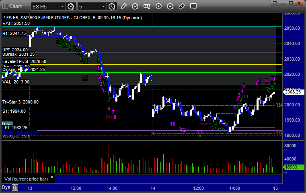Click the UBreak: 2031.25 label

[18, 54]
